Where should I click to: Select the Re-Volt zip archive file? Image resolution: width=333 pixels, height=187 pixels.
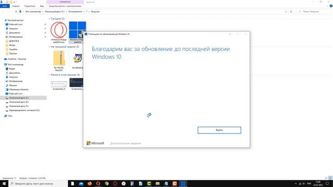[x=59, y=60]
